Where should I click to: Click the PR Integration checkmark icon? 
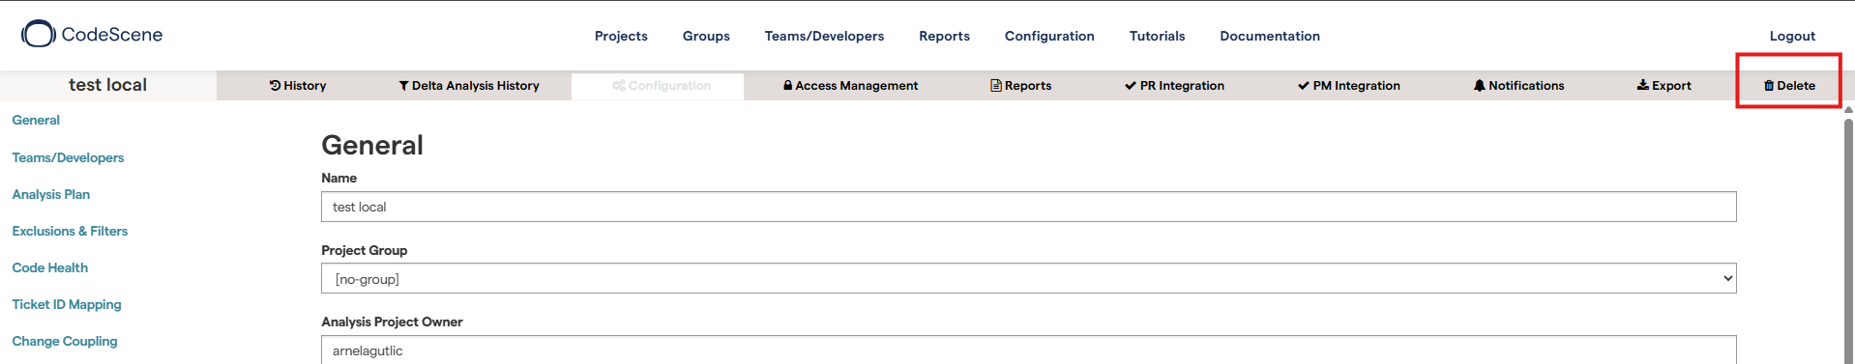[1130, 86]
